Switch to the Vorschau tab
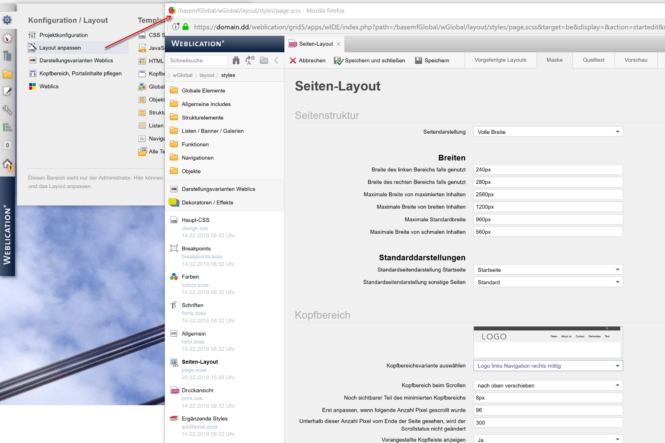Image resolution: width=665 pixels, height=443 pixels. pyautogui.click(x=636, y=60)
